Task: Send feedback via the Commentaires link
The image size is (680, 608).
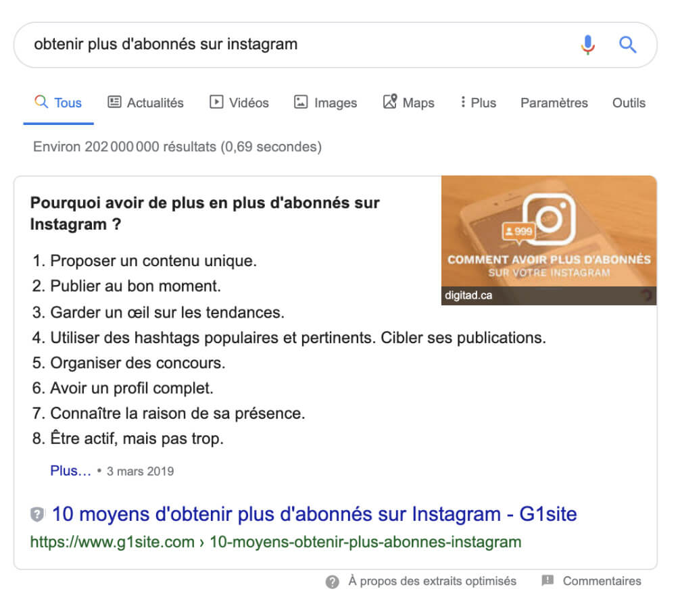Action: tap(602, 581)
